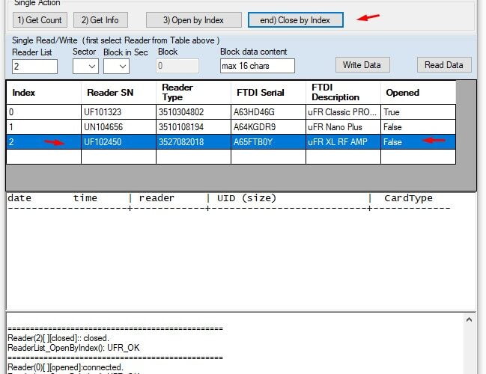Click FTDI serial A64KGDR9
Screen dimensions: 486x374
click(268, 127)
